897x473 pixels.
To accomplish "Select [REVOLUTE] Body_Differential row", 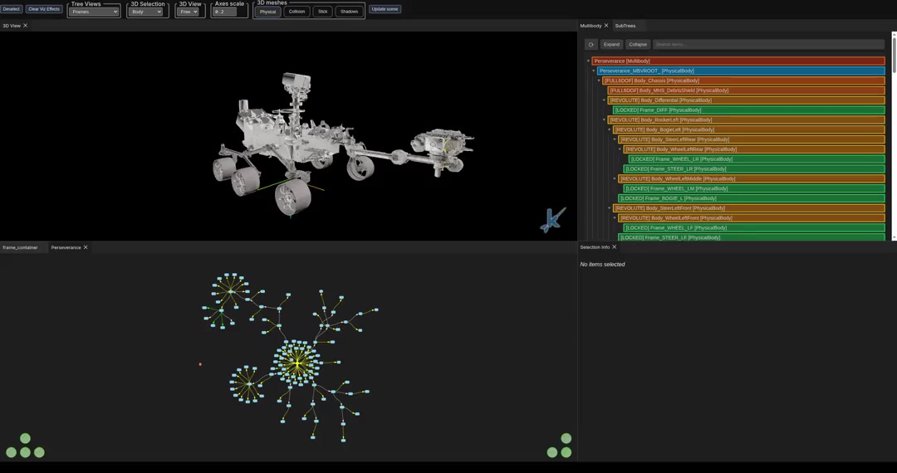I will pos(746,100).
